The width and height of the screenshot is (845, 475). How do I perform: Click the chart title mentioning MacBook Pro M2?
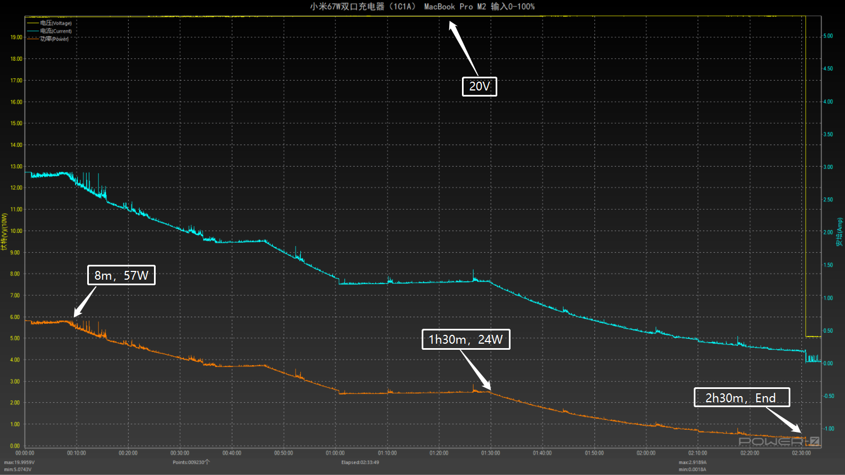pos(422,7)
